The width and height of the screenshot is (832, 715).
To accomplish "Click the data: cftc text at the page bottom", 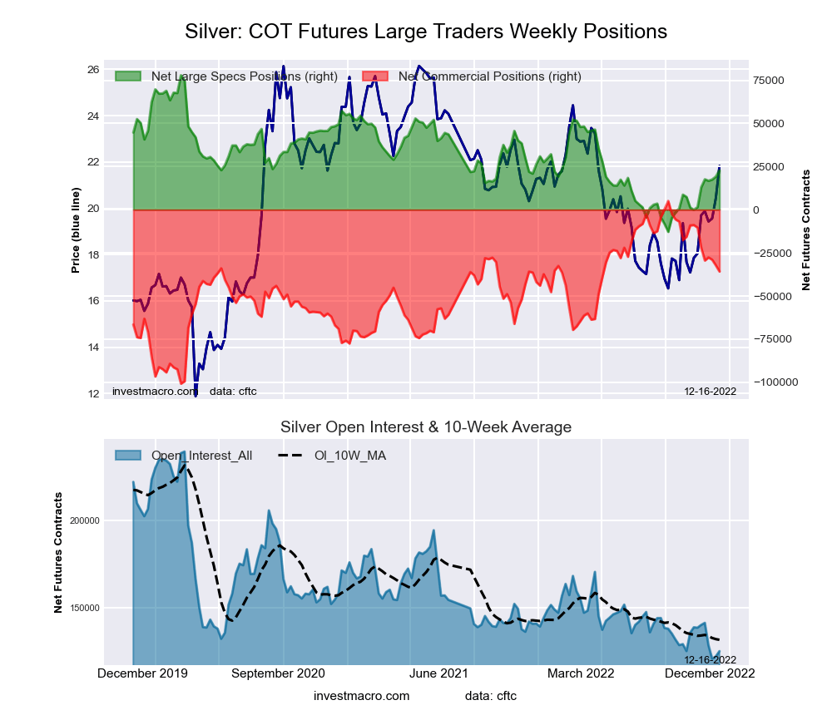I will 491,695.
